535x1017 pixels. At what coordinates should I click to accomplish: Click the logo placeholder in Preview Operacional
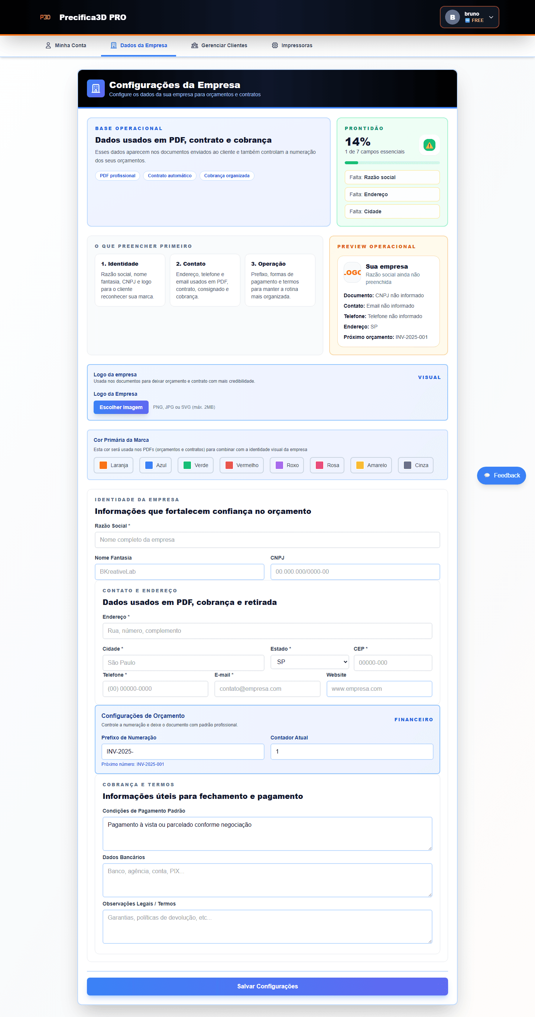pyautogui.click(x=352, y=272)
